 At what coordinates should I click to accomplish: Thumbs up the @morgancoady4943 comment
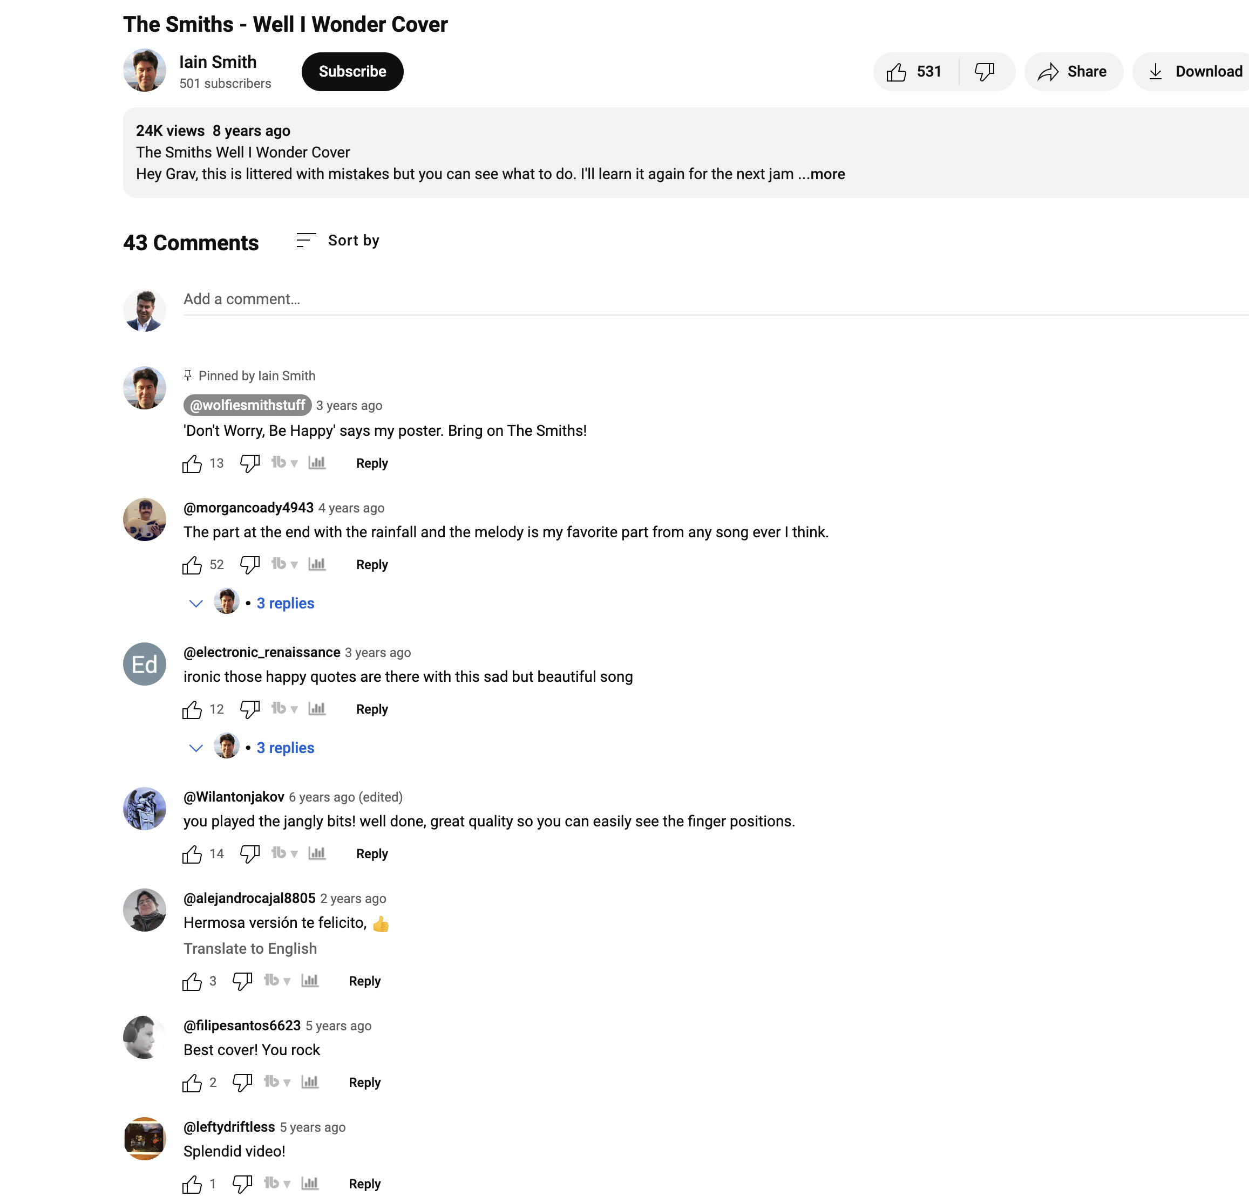point(192,565)
